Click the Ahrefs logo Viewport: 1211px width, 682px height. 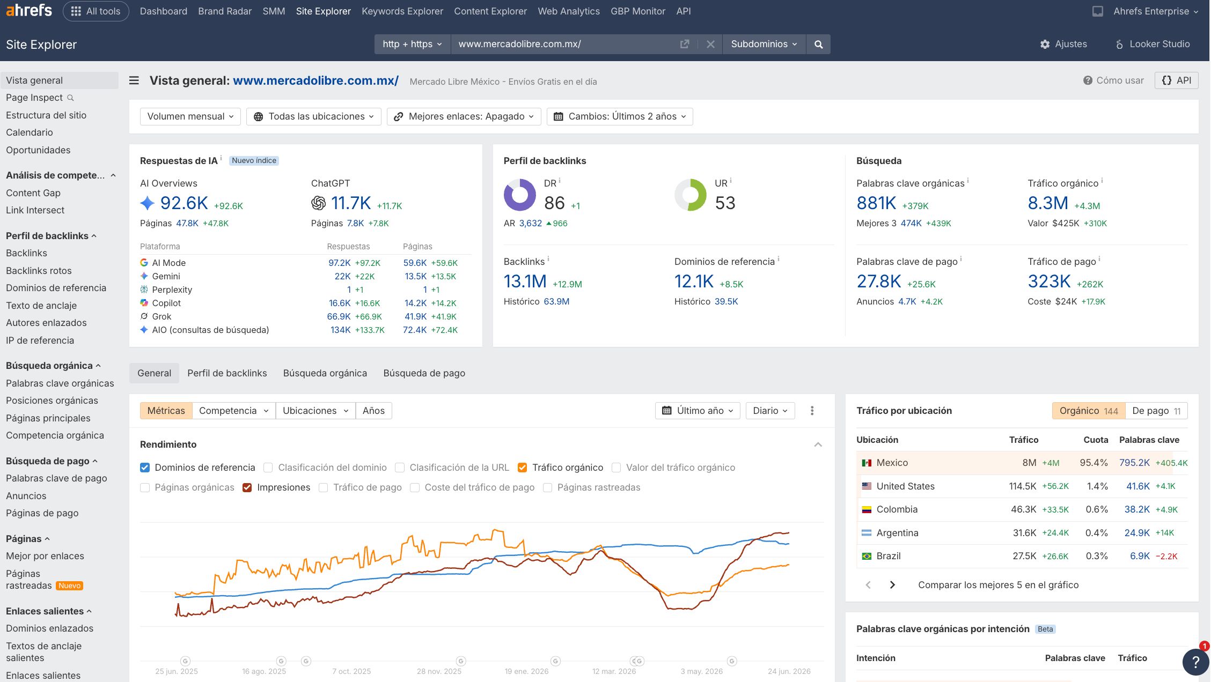(29, 10)
